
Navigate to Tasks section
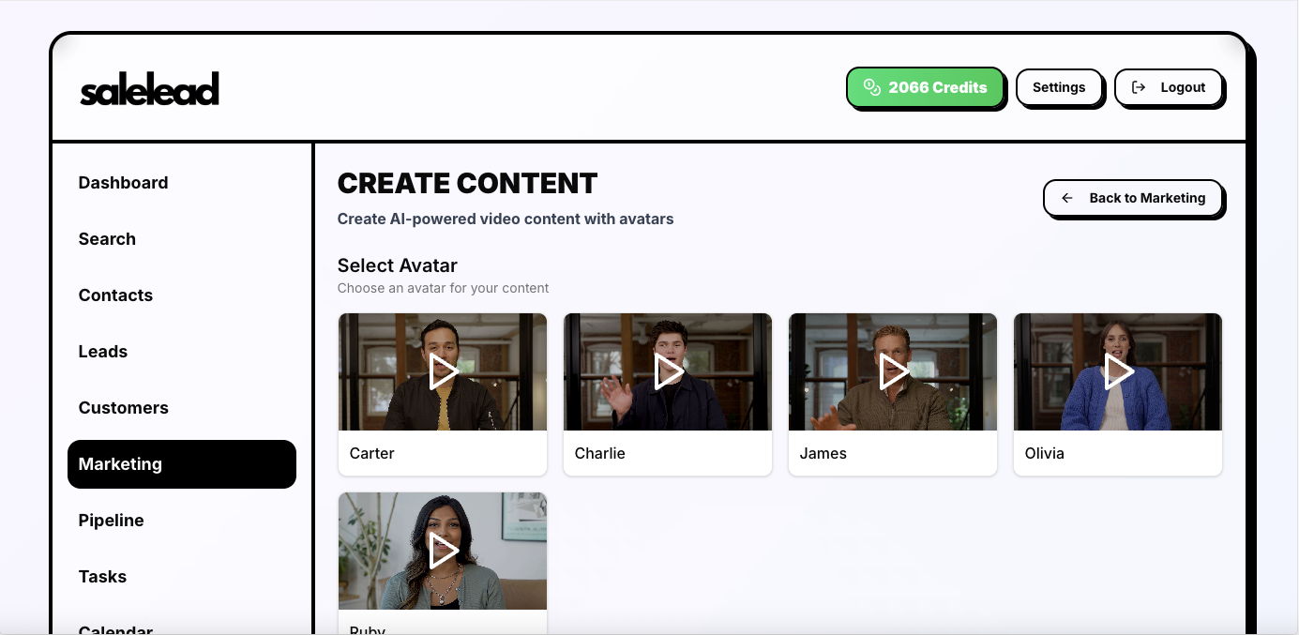tap(102, 577)
